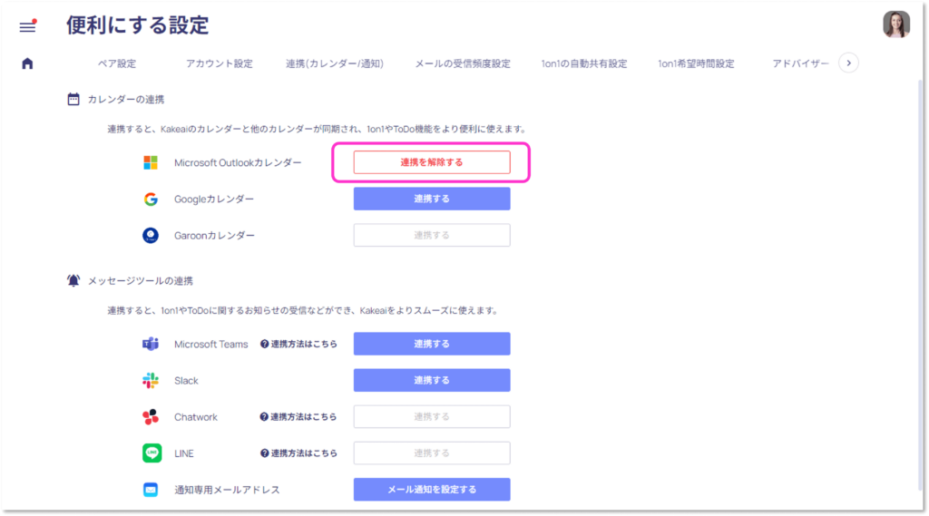Switch to the アカウント設定 tab

(x=220, y=63)
